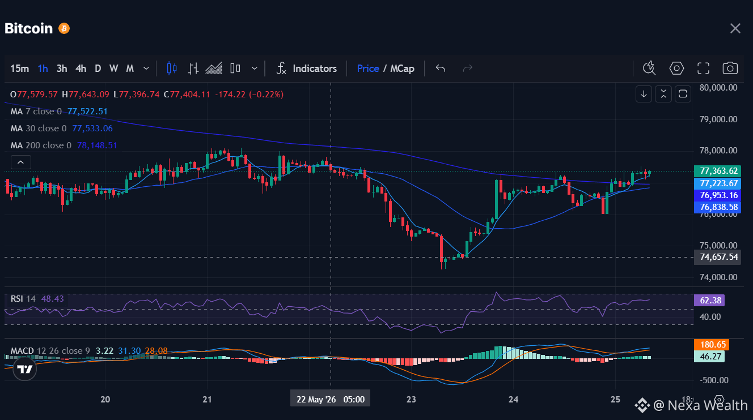Enter fullscreen chart mode
Screen dimensions: 753x420
[x=703, y=68]
